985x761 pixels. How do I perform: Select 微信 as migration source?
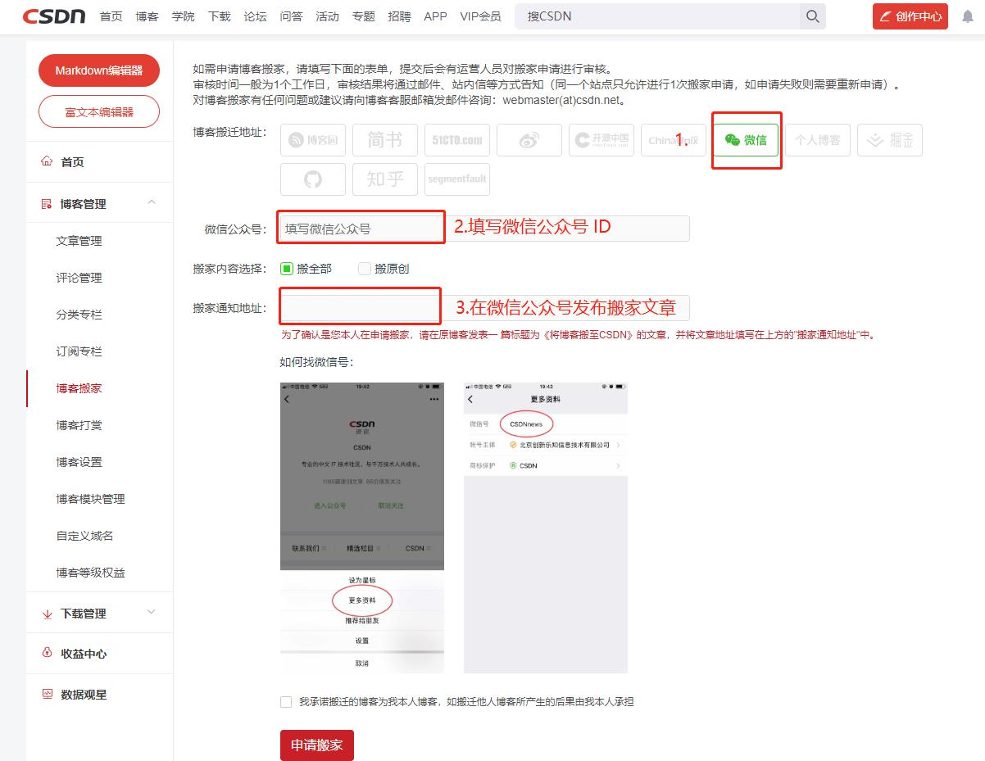pos(746,140)
